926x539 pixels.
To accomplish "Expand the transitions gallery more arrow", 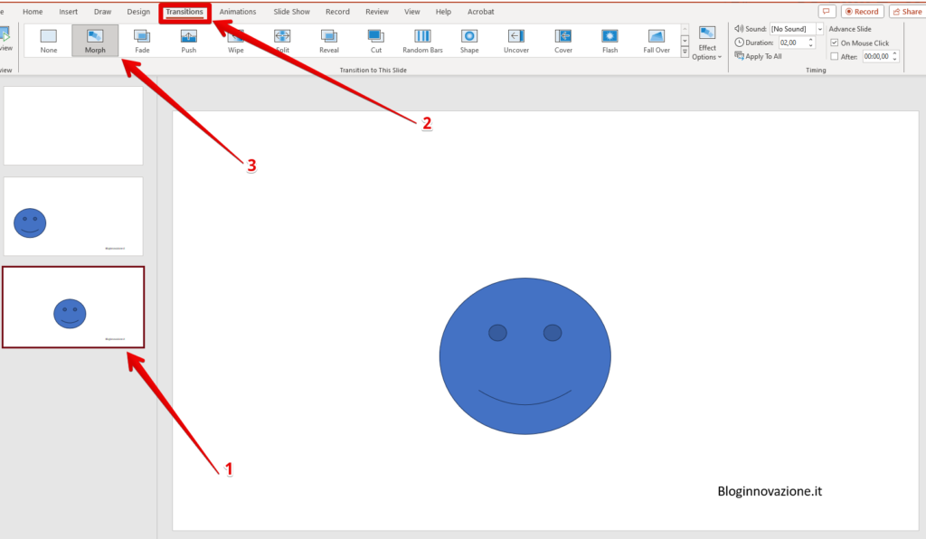I will [685, 52].
